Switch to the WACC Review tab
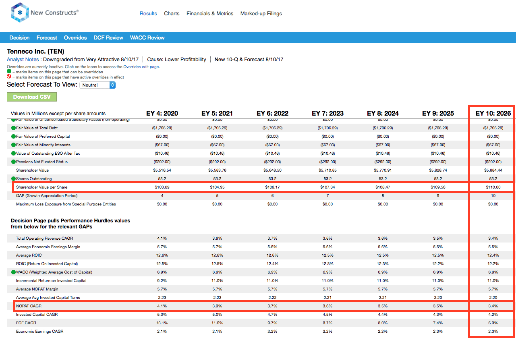516x338 pixels. 147,37
